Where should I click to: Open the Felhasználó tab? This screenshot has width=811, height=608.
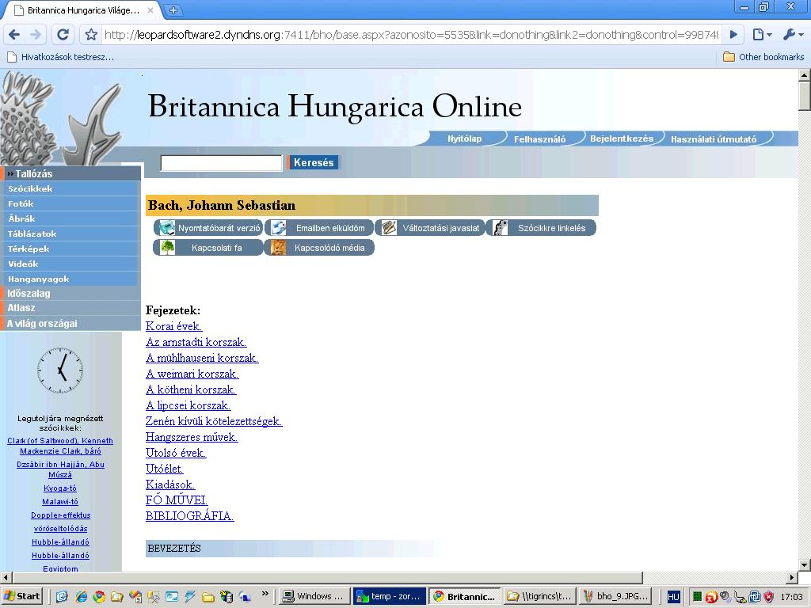coord(539,139)
